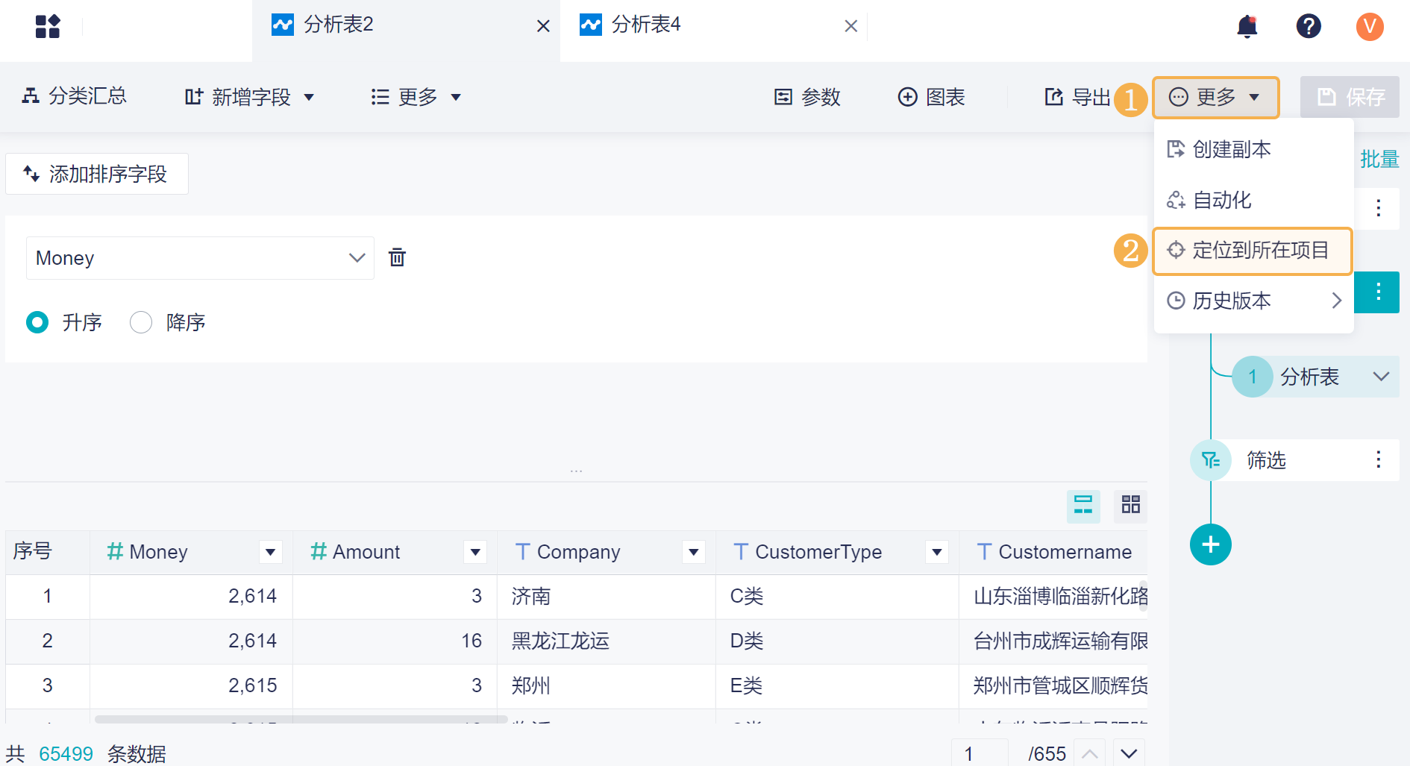Switch to the list row view icon

coord(1083,505)
